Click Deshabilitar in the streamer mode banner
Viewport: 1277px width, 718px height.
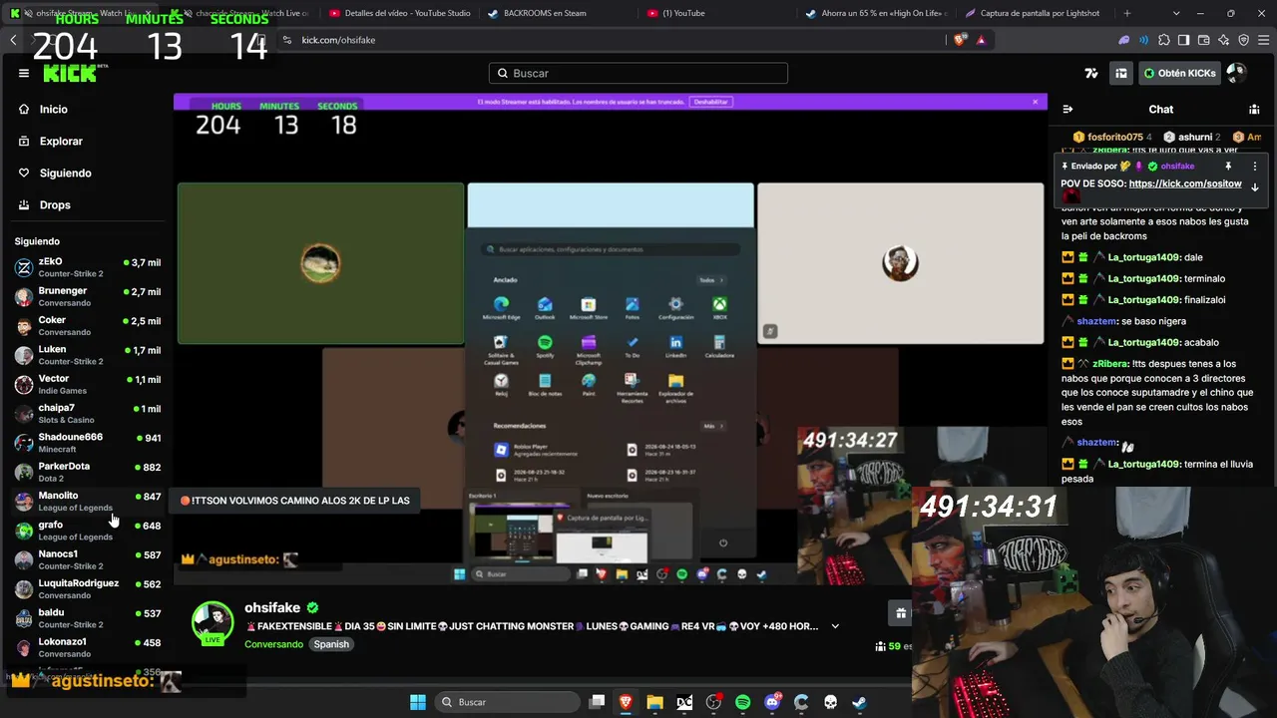711,102
